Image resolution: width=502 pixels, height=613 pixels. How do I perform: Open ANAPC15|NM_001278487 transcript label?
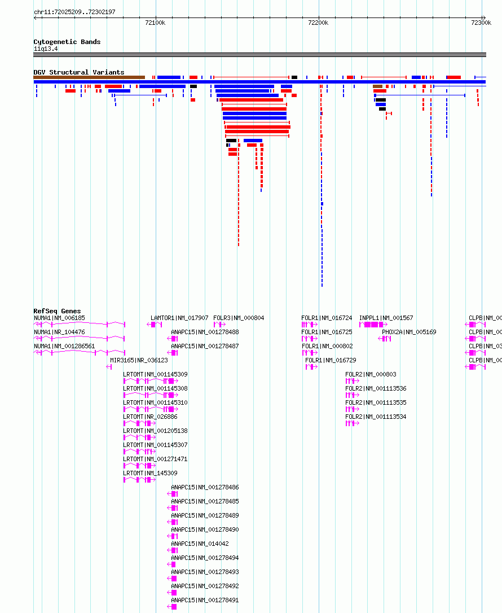(205, 347)
